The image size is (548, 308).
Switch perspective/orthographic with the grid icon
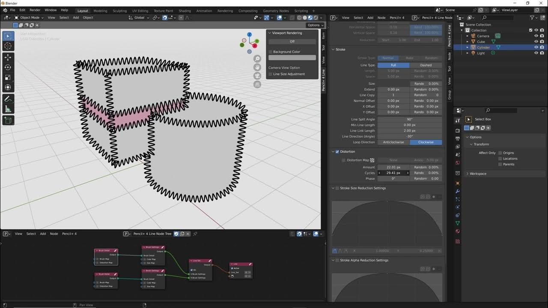(257, 84)
